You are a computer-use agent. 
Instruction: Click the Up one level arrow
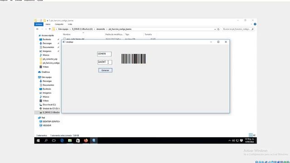pos(49,29)
